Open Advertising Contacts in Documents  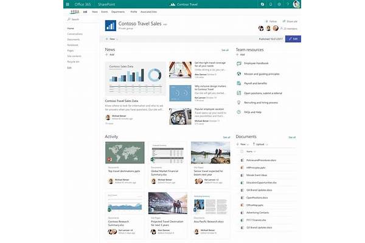(x=257, y=213)
